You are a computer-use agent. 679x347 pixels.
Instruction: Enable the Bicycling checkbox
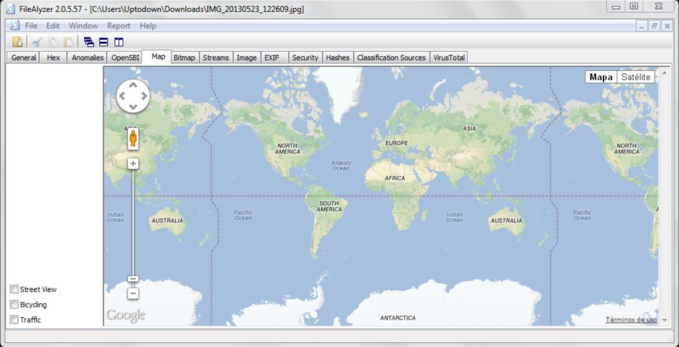pyautogui.click(x=14, y=304)
